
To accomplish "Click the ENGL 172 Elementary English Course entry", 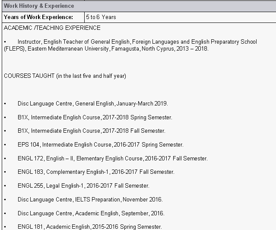I will pyautogui.click(x=112, y=159).
